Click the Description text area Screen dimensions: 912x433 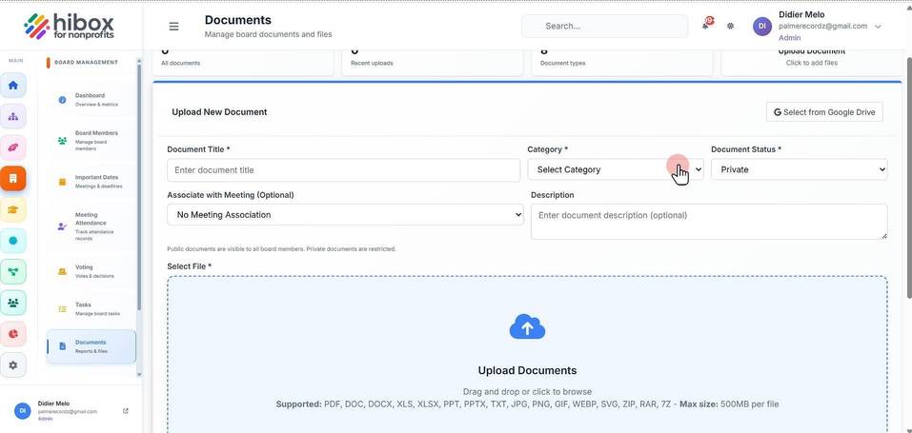tap(709, 222)
